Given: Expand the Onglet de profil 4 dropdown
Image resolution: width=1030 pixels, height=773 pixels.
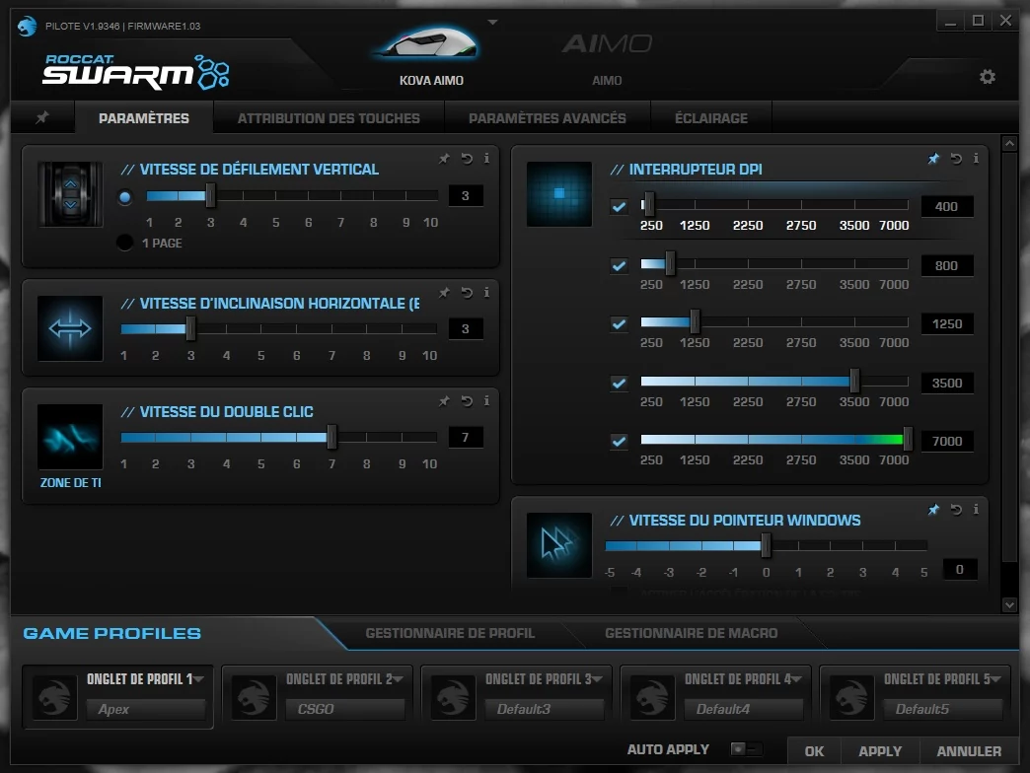Looking at the screenshot, I should pos(797,678).
